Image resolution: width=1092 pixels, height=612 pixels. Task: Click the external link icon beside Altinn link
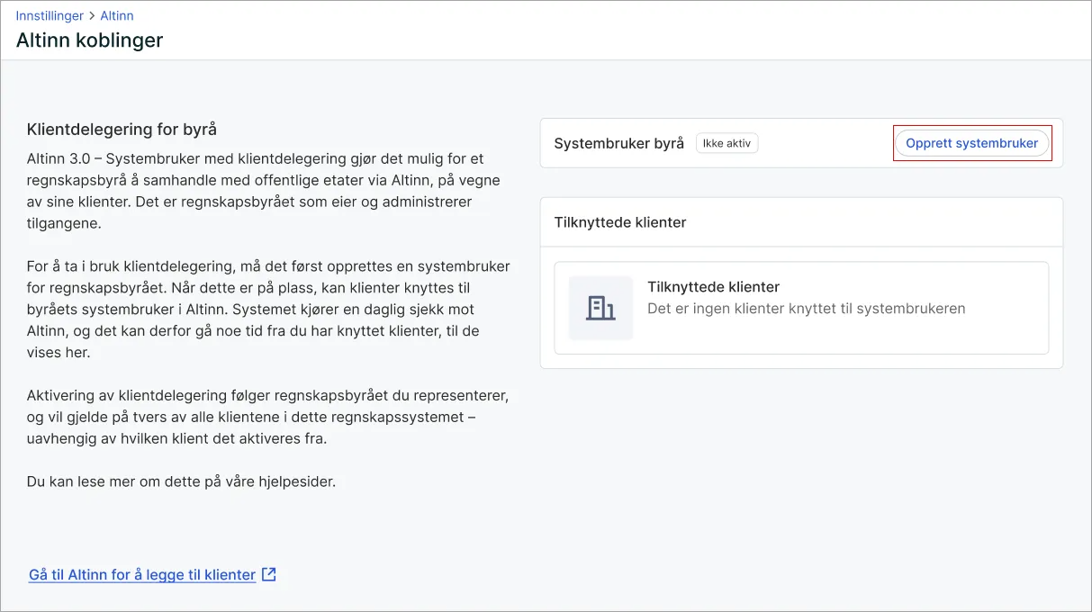(x=269, y=574)
